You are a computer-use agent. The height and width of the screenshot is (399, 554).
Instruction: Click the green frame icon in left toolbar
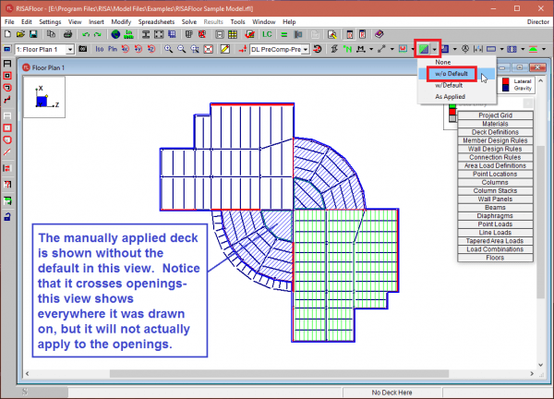pyautogui.click(x=8, y=199)
